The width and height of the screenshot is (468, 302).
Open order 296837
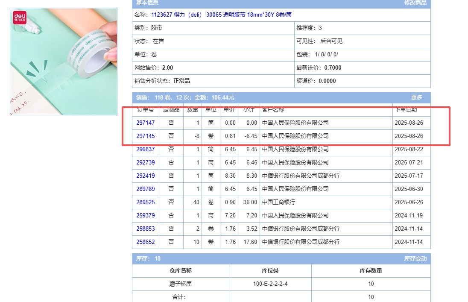146,149
